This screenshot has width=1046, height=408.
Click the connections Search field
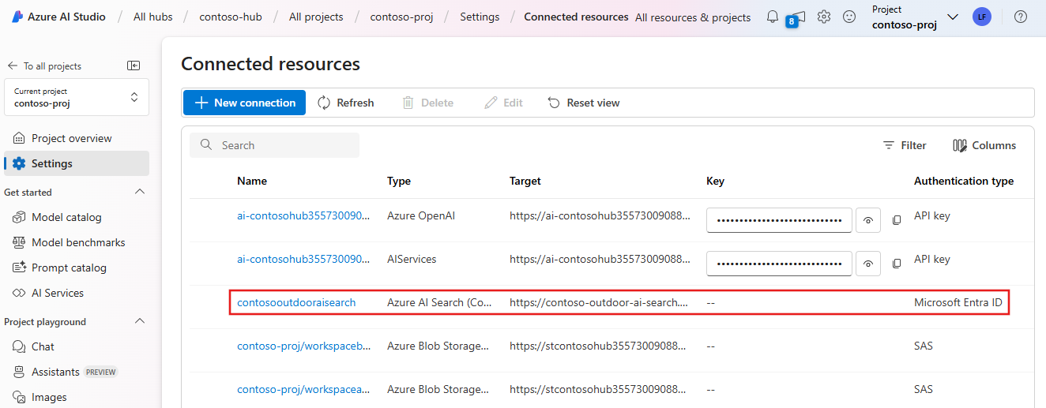coord(274,145)
